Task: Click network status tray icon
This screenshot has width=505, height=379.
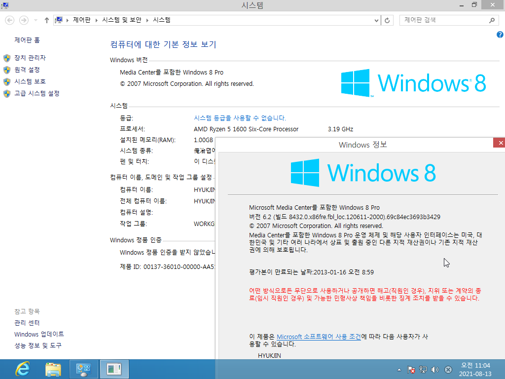Action: pos(423,370)
